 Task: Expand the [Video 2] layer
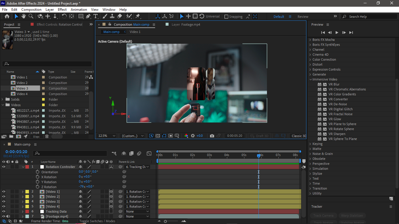22,197
